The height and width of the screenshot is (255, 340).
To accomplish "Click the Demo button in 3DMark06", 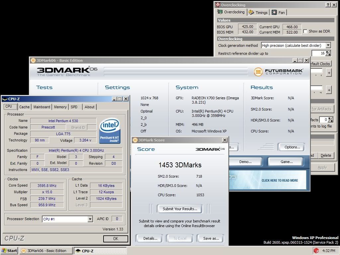I will point(245,162).
